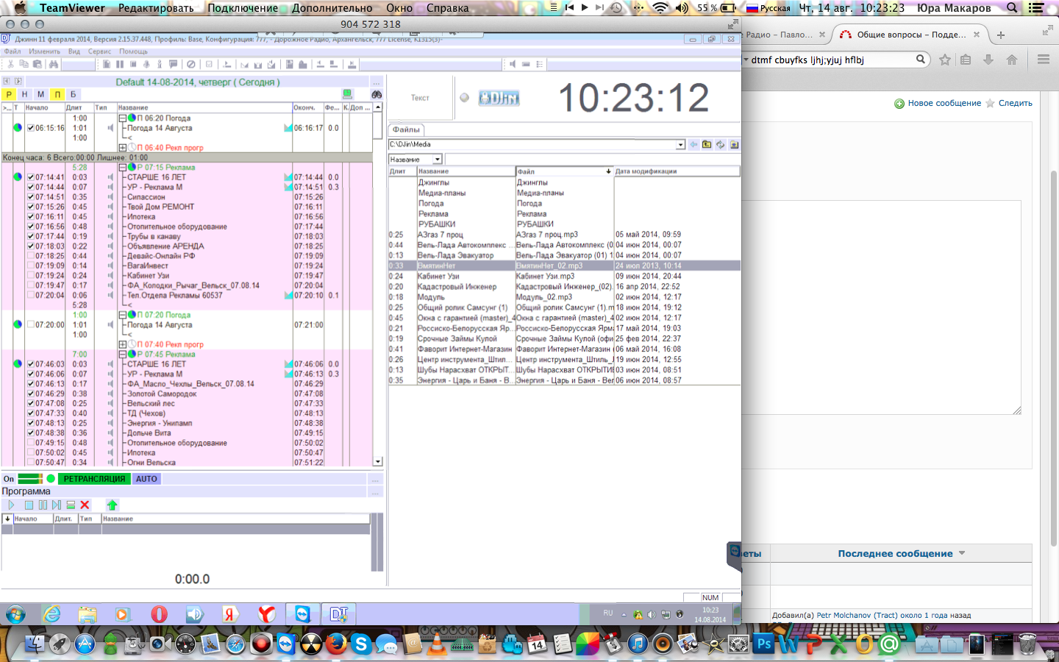Click binoculars search icon beside schedule filters
The height and width of the screenshot is (662, 1059).
377,94
